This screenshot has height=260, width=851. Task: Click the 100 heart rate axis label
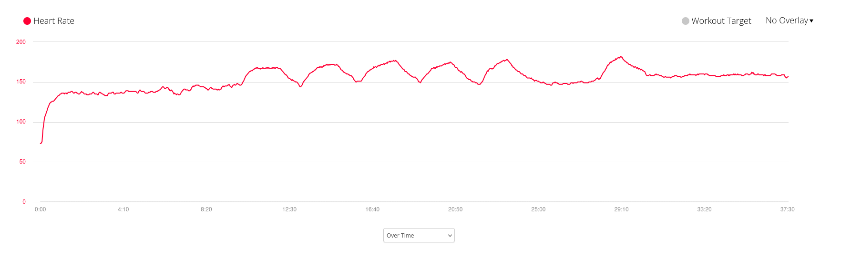pos(21,122)
